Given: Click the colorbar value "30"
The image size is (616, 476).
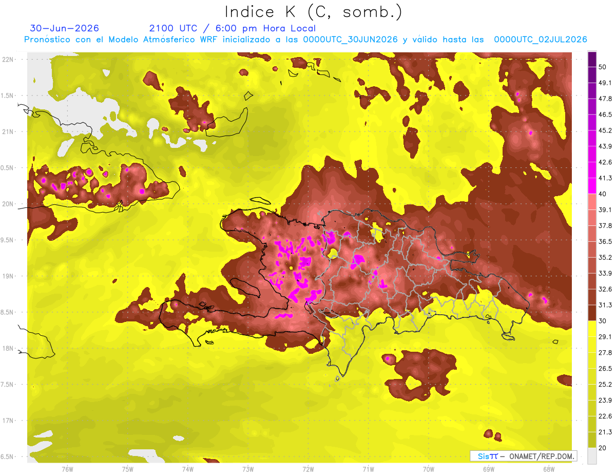Looking at the screenshot, I should [x=602, y=321].
